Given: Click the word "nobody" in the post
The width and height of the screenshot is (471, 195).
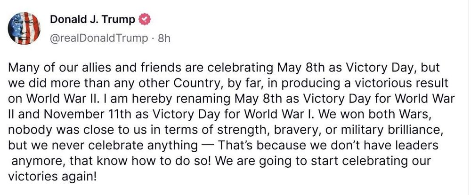Looking at the screenshot, I should click(x=28, y=130).
